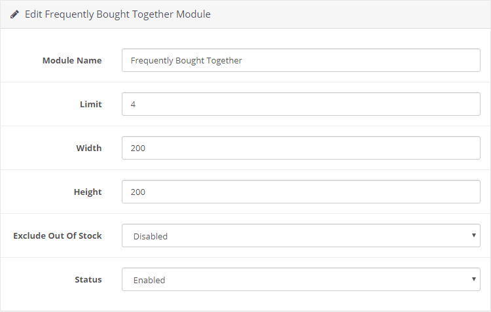Click the Edit Frequently Bought Together Module heading

117,14
